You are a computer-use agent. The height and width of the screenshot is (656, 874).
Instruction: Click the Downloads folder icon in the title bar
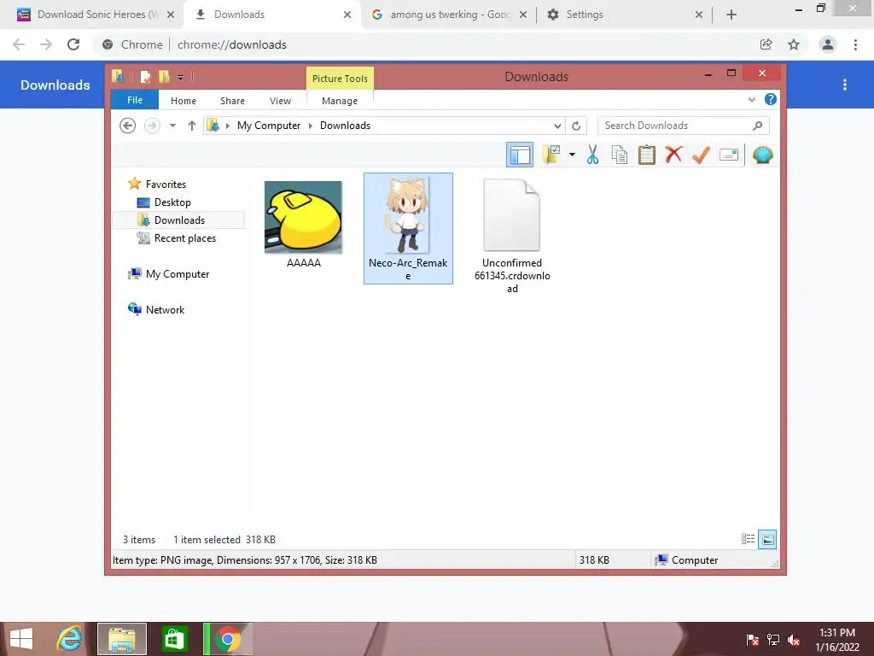[117, 76]
